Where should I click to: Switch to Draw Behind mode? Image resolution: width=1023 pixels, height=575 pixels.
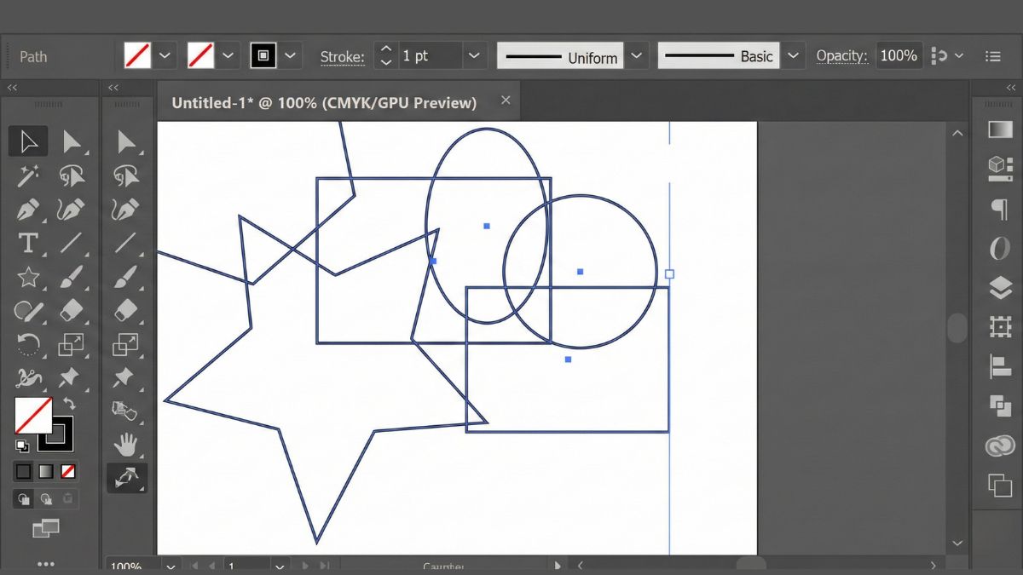click(47, 498)
